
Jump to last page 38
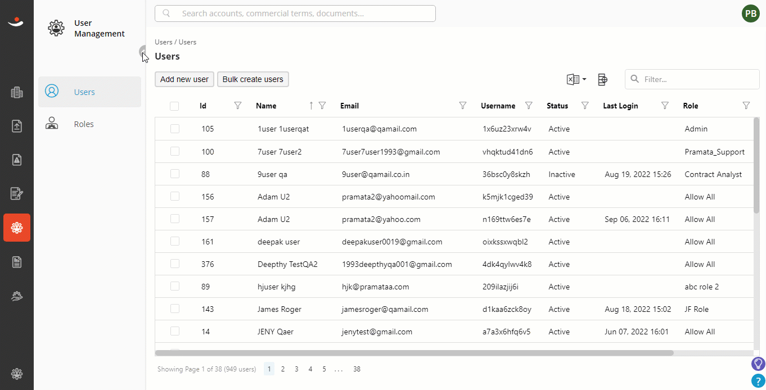357,369
